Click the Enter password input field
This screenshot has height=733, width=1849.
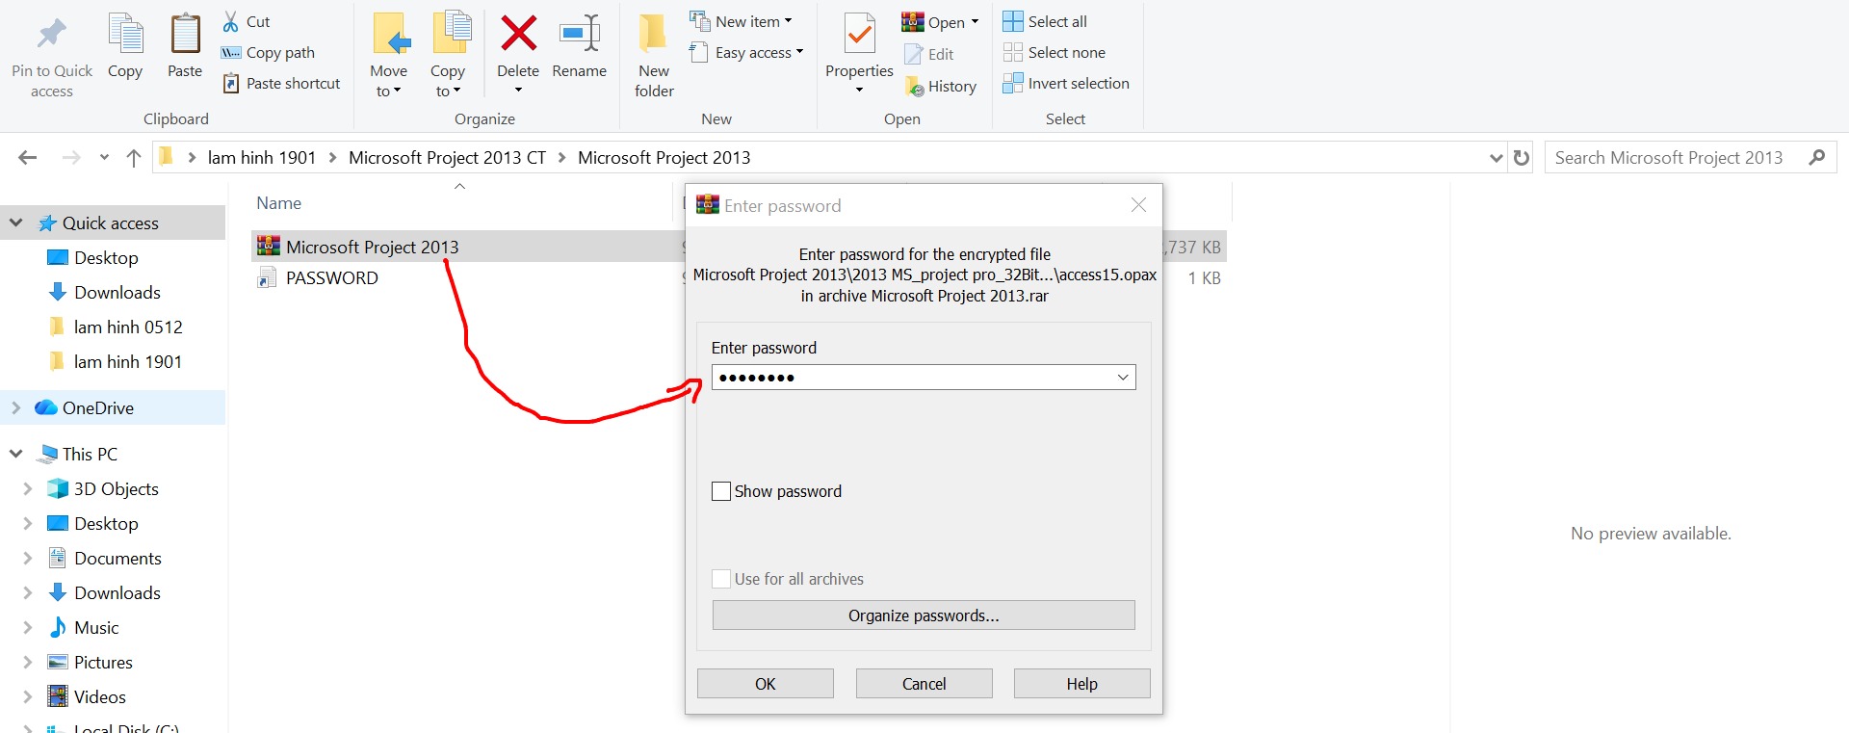[910, 378]
